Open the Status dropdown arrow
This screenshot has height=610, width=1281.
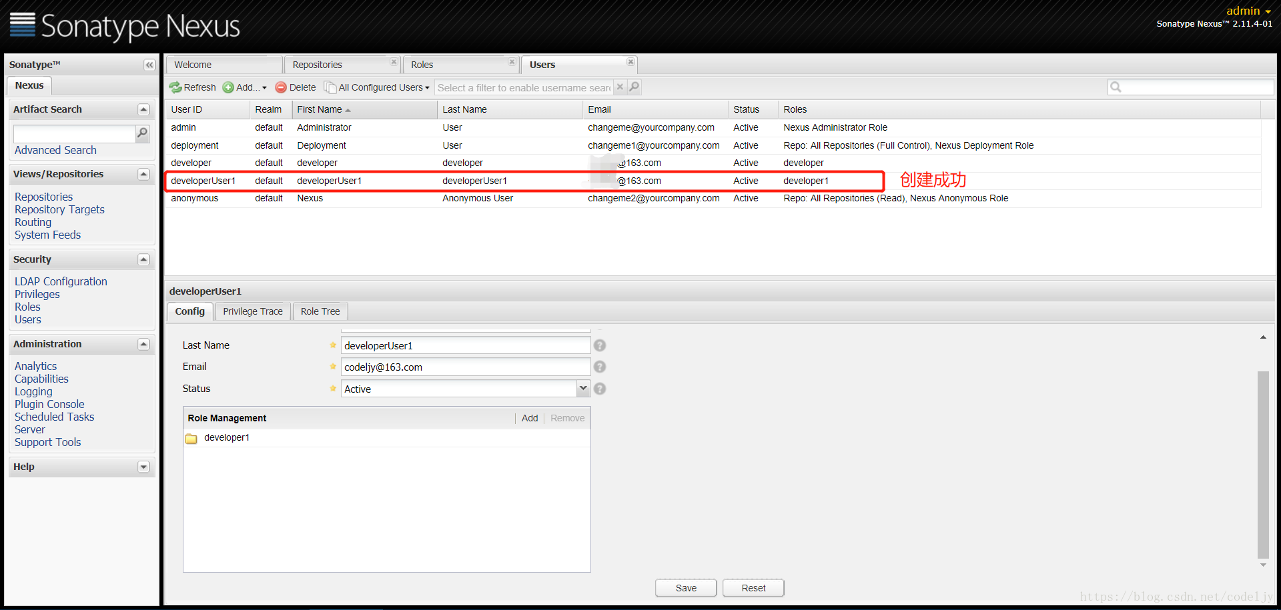(583, 388)
